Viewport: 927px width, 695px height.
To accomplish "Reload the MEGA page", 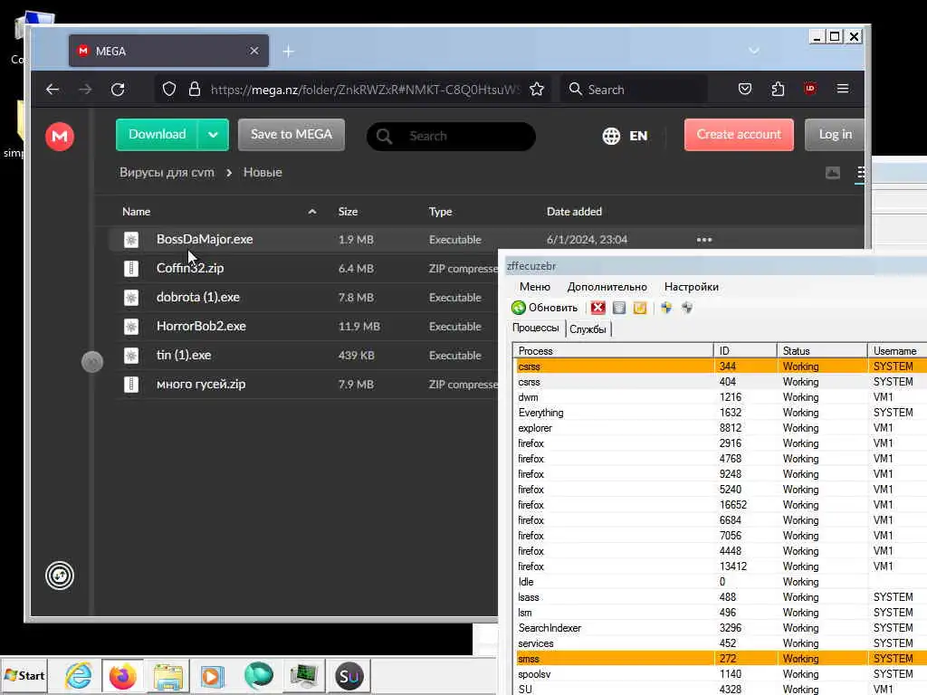I will tap(118, 90).
